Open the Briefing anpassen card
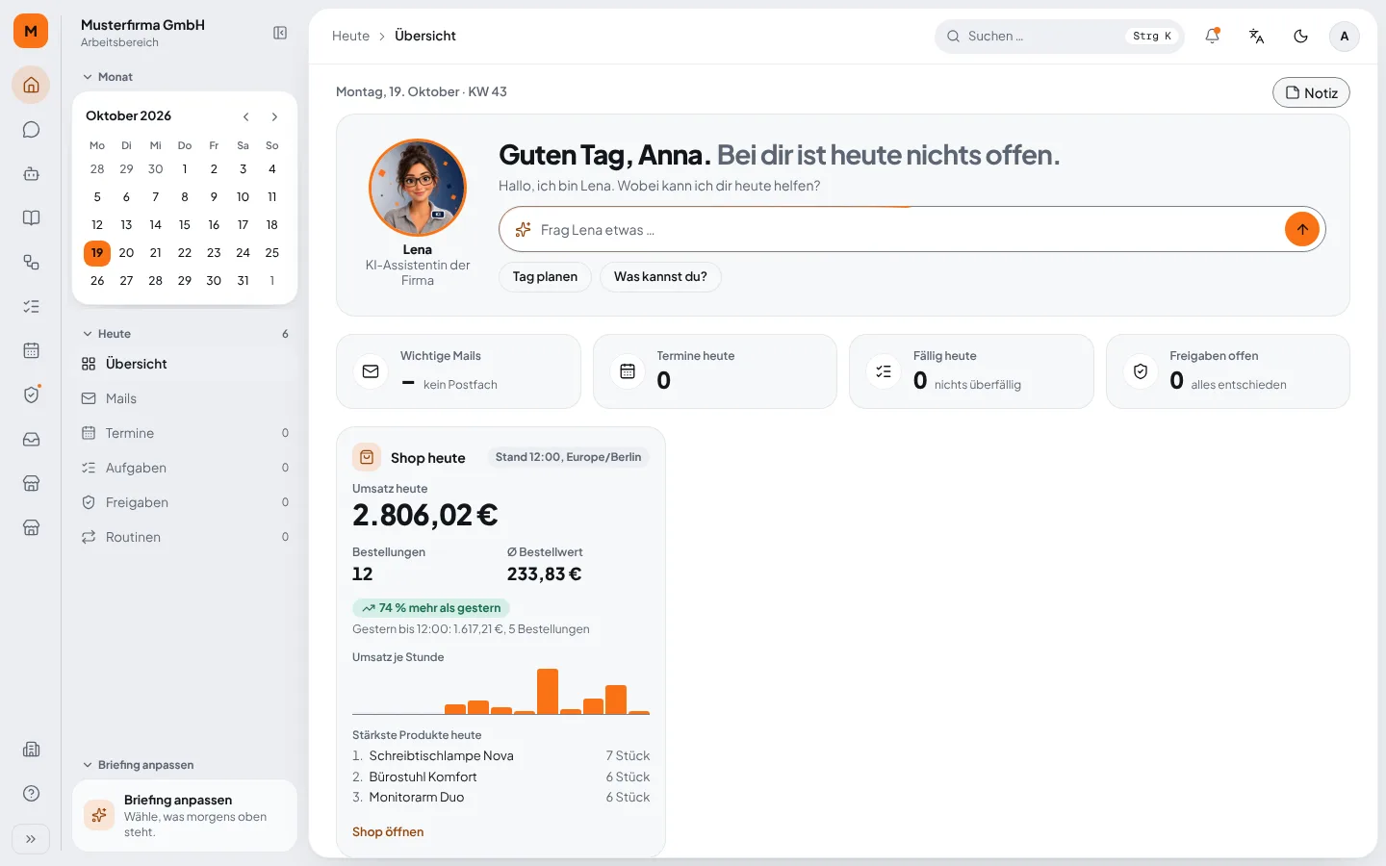The height and width of the screenshot is (866, 1386). [x=185, y=815]
